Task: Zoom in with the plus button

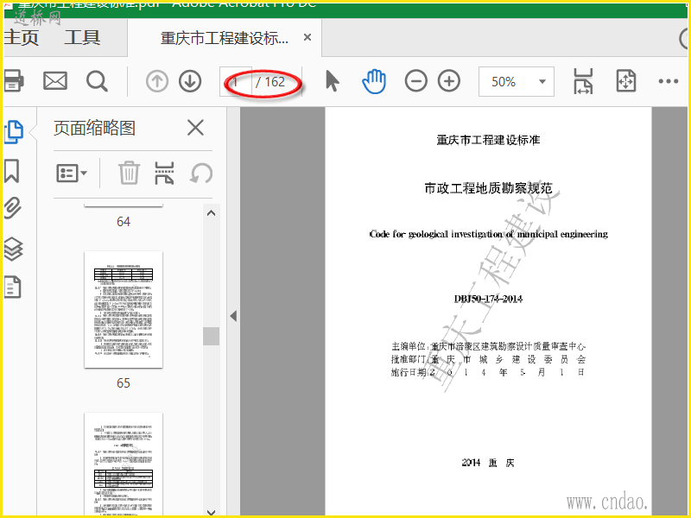Action: pos(449,81)
